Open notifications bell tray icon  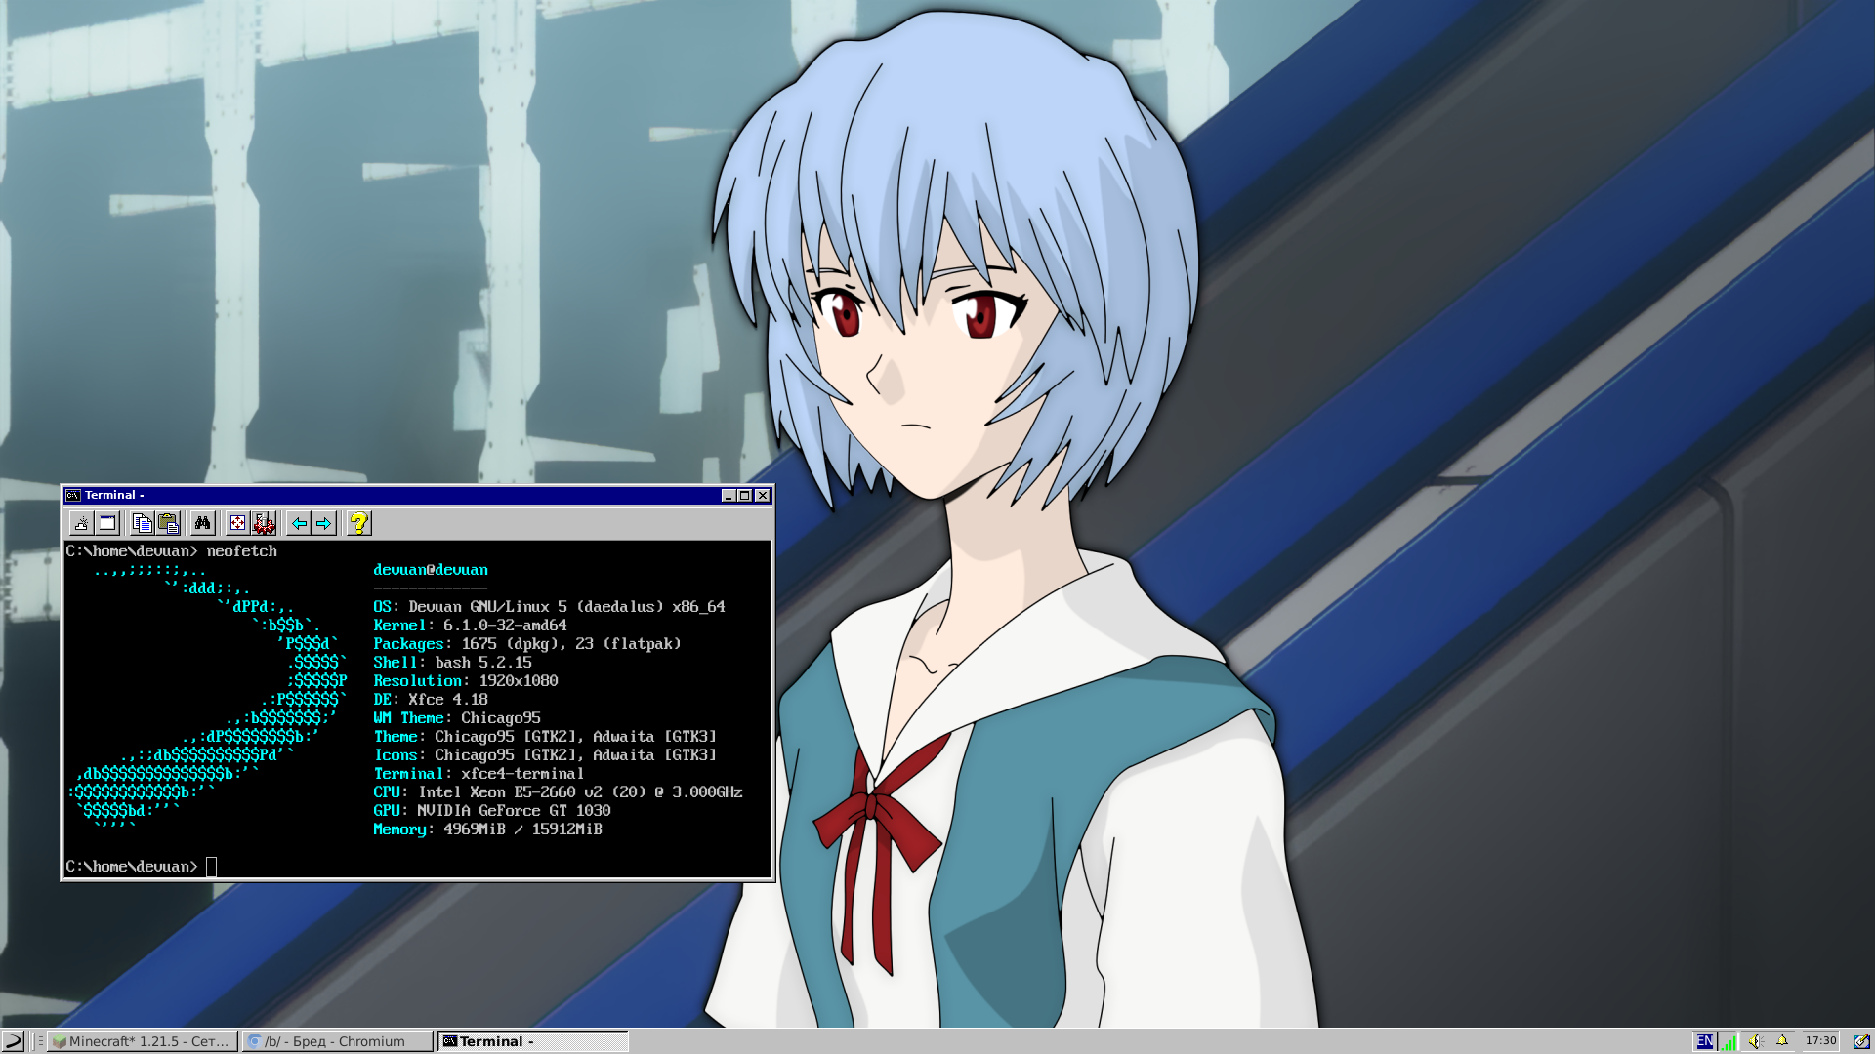[1782, 1041]
